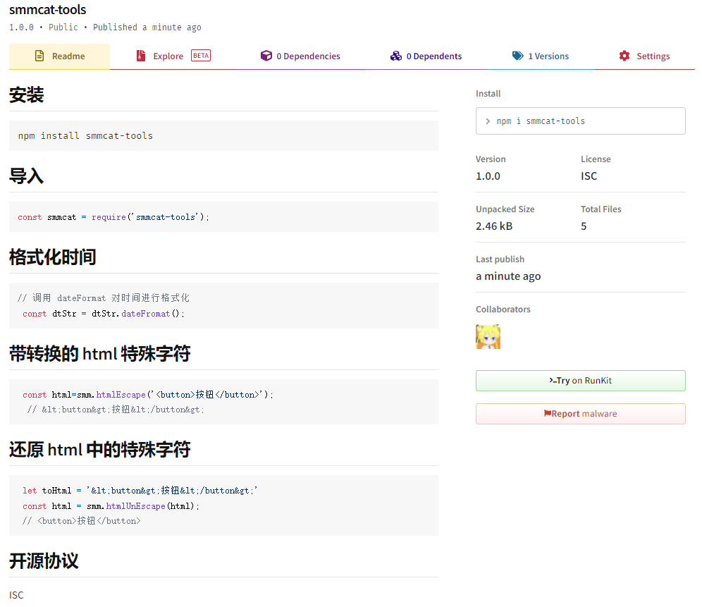This screenshot has width=702, height=607.
Task: Click the Last publish value a minute ago
Action: (x=508, y=276)
